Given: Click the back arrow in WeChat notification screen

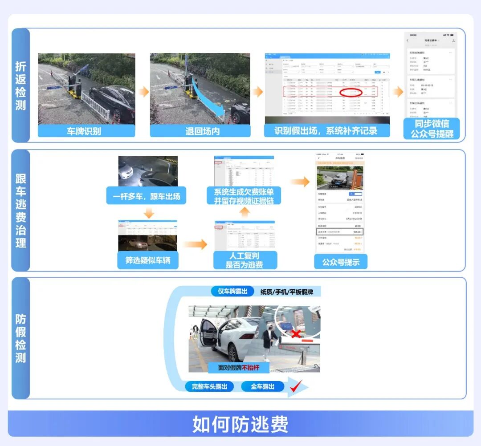Looking at the screenshot, I should tap(408, 41).
